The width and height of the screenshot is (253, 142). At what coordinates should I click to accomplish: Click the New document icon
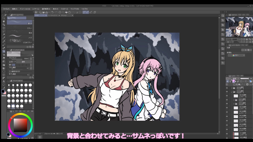(40, 12)
